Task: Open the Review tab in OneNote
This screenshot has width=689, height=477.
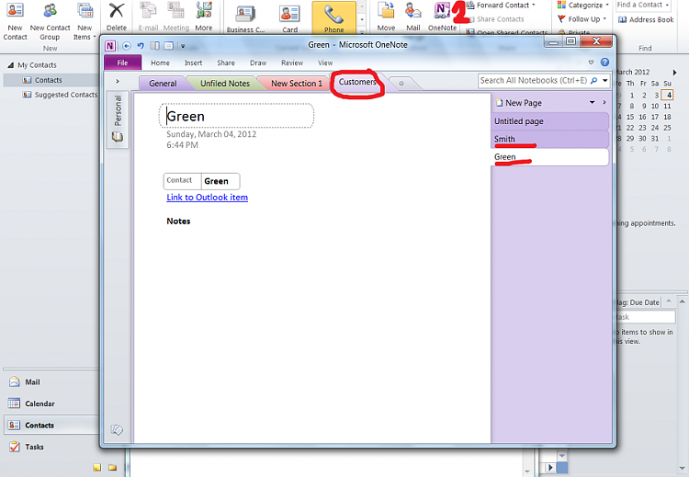Action: tap(292, 62)
